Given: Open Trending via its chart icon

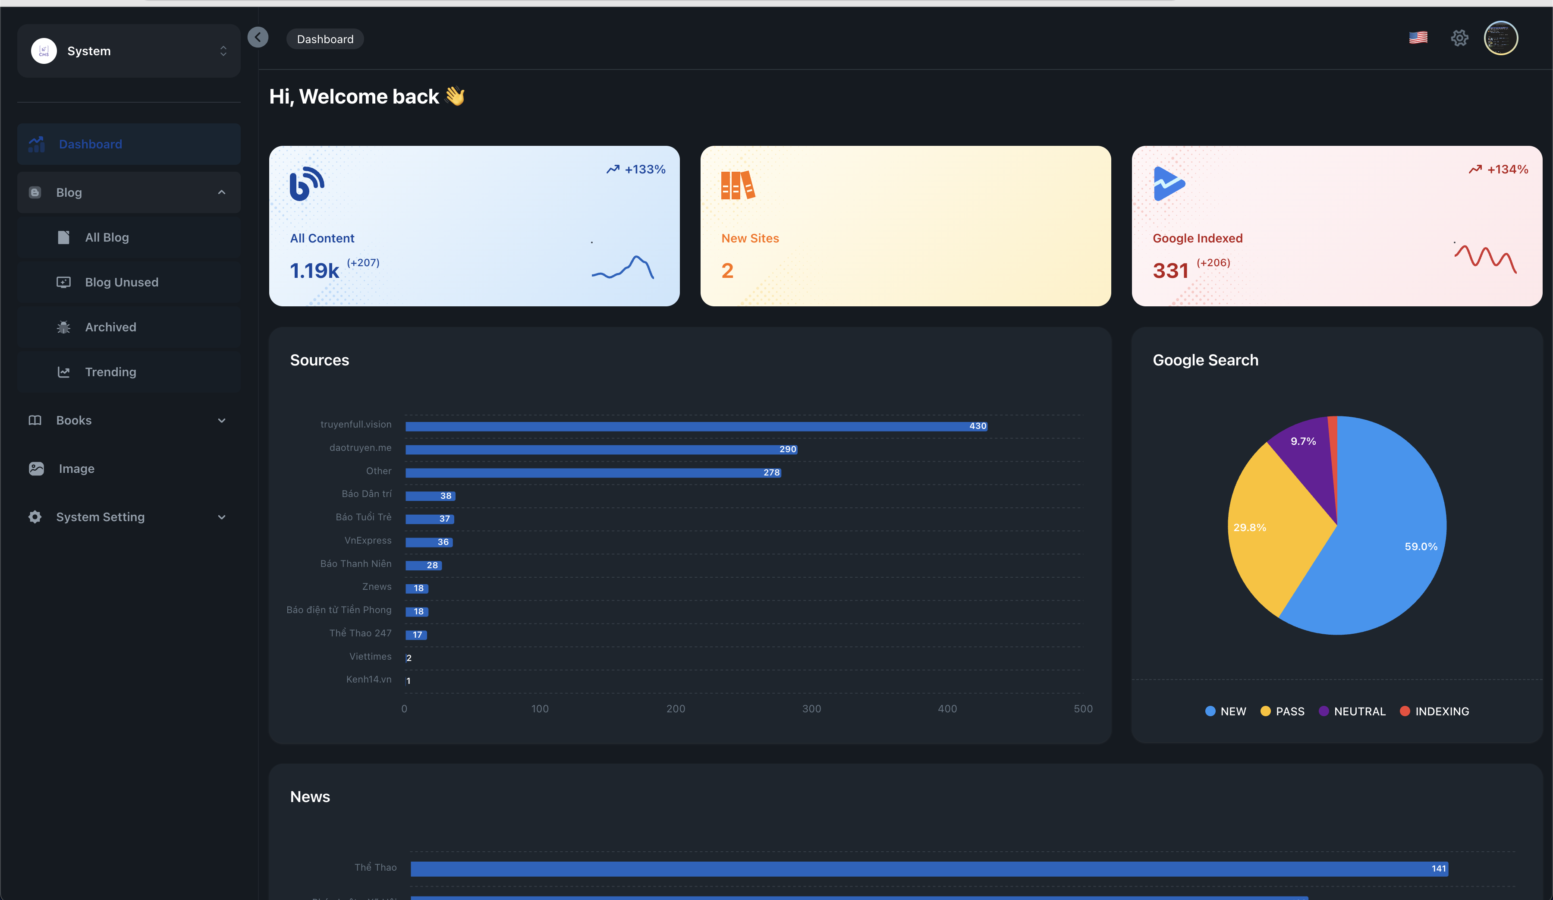Looking at the screenshot, I should (x=64, y=372).
